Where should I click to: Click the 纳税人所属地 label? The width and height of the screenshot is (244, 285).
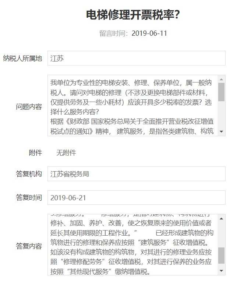(x=22, y=58)
